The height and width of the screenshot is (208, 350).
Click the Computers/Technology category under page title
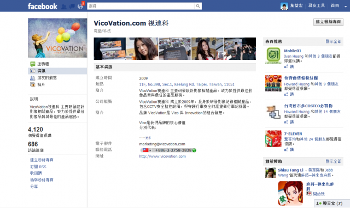coord(102,31)
